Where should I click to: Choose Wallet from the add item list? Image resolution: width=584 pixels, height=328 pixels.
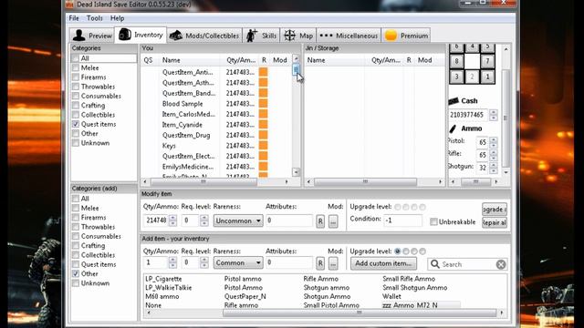click(x=391, y=296)
